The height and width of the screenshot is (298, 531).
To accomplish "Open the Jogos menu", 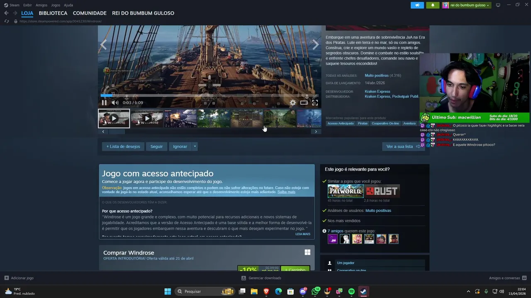I will click(x=56, y=5).
